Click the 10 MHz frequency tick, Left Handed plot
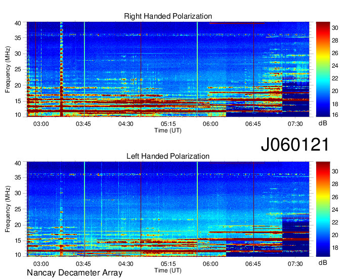The height and width of the screenshot is (279, 344). pos(18,255)
